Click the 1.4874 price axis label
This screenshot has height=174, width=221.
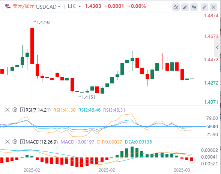click(211, 16)
